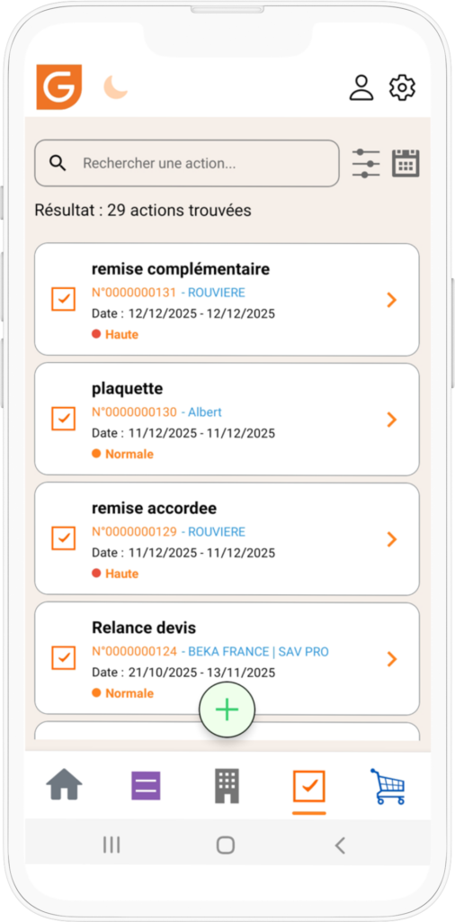455x922 pixels.
Task: Open the filter sliders icon
Action: point(366,164)
